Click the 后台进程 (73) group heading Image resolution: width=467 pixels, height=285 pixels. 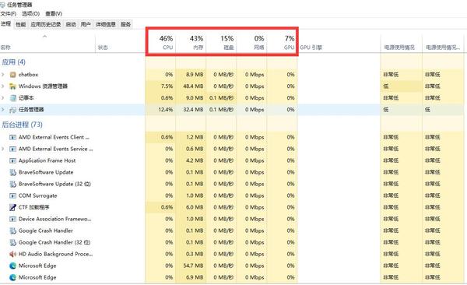click(x=23, y=125)
